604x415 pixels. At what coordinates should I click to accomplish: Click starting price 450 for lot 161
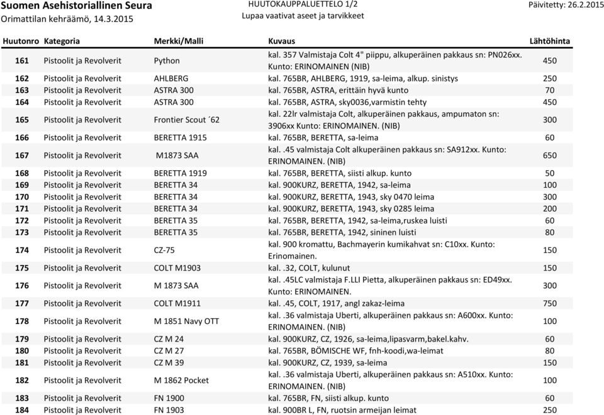tap(550, 61)
